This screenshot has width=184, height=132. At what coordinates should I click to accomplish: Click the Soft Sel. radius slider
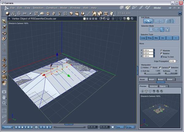152,73
